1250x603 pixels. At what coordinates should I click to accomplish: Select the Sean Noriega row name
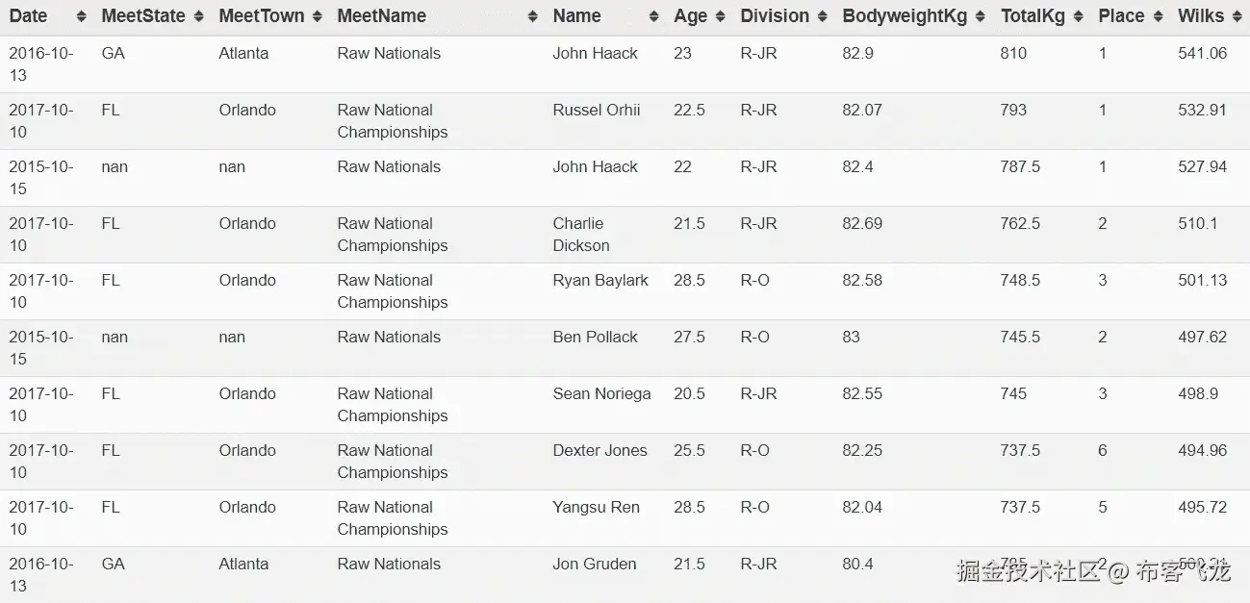tap(601, 394)
